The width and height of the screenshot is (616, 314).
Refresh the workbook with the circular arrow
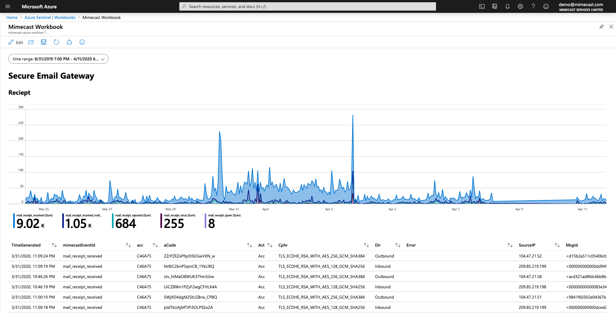(x=56, y=42)
